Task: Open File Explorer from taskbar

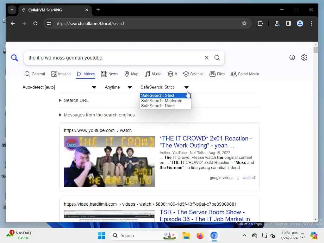Action: (186, 235)
